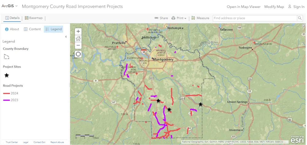Screen dimensions: 307x145
Task: Click the red 2024 legend line
Action: click(6, 93)
